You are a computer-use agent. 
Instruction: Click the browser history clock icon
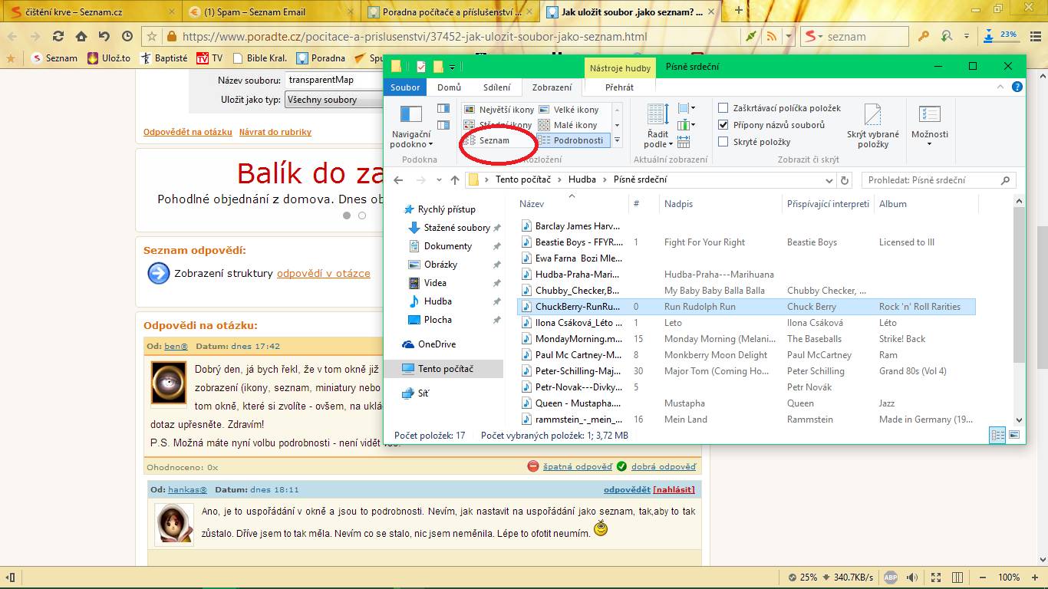point(127,36)
